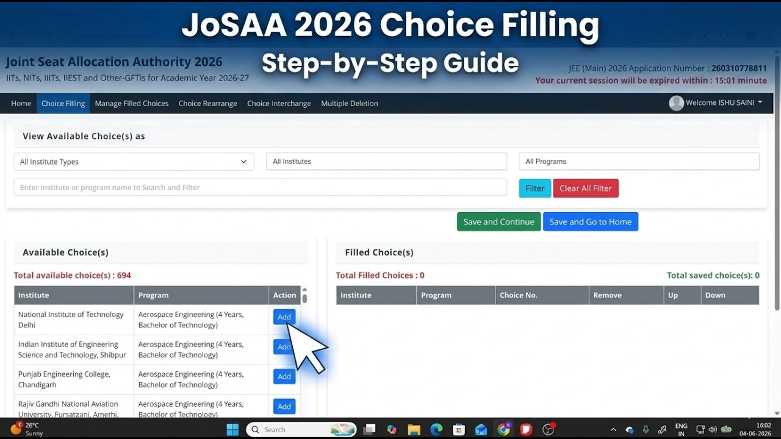Screen dimensions: 781x439
Task: Select the National Institute of Technology Delhi cell
Action: click(x=74, y=319)
